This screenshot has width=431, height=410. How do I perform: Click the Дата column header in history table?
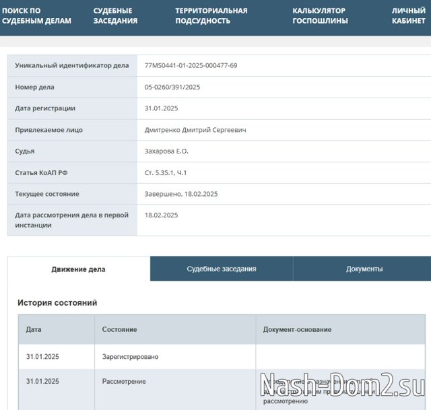(34, 330)
